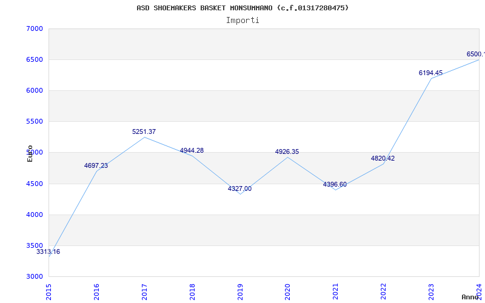This screenshot has width=485, height=303.
Task: Select the 5251.37 data label
Action: (144, 132)
